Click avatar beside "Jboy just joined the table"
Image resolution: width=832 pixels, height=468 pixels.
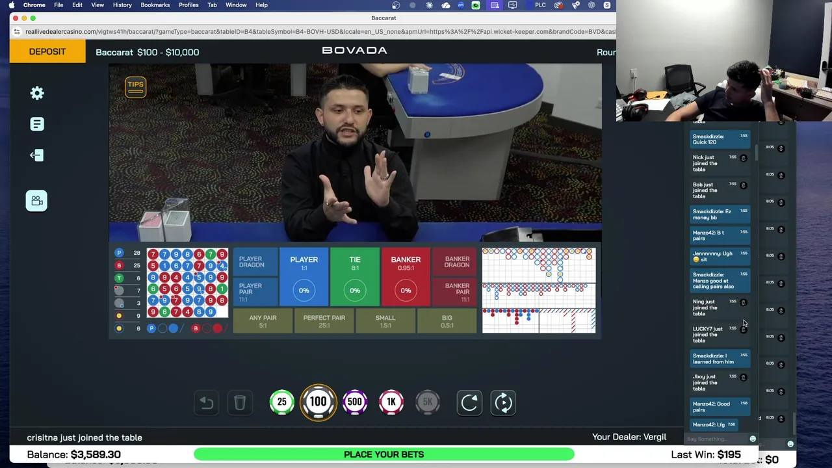tap(744, 377)
